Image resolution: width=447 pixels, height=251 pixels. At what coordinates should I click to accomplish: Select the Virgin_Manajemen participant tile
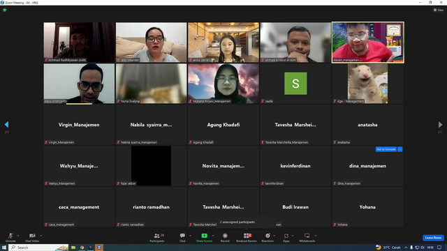tap(79, 125)
